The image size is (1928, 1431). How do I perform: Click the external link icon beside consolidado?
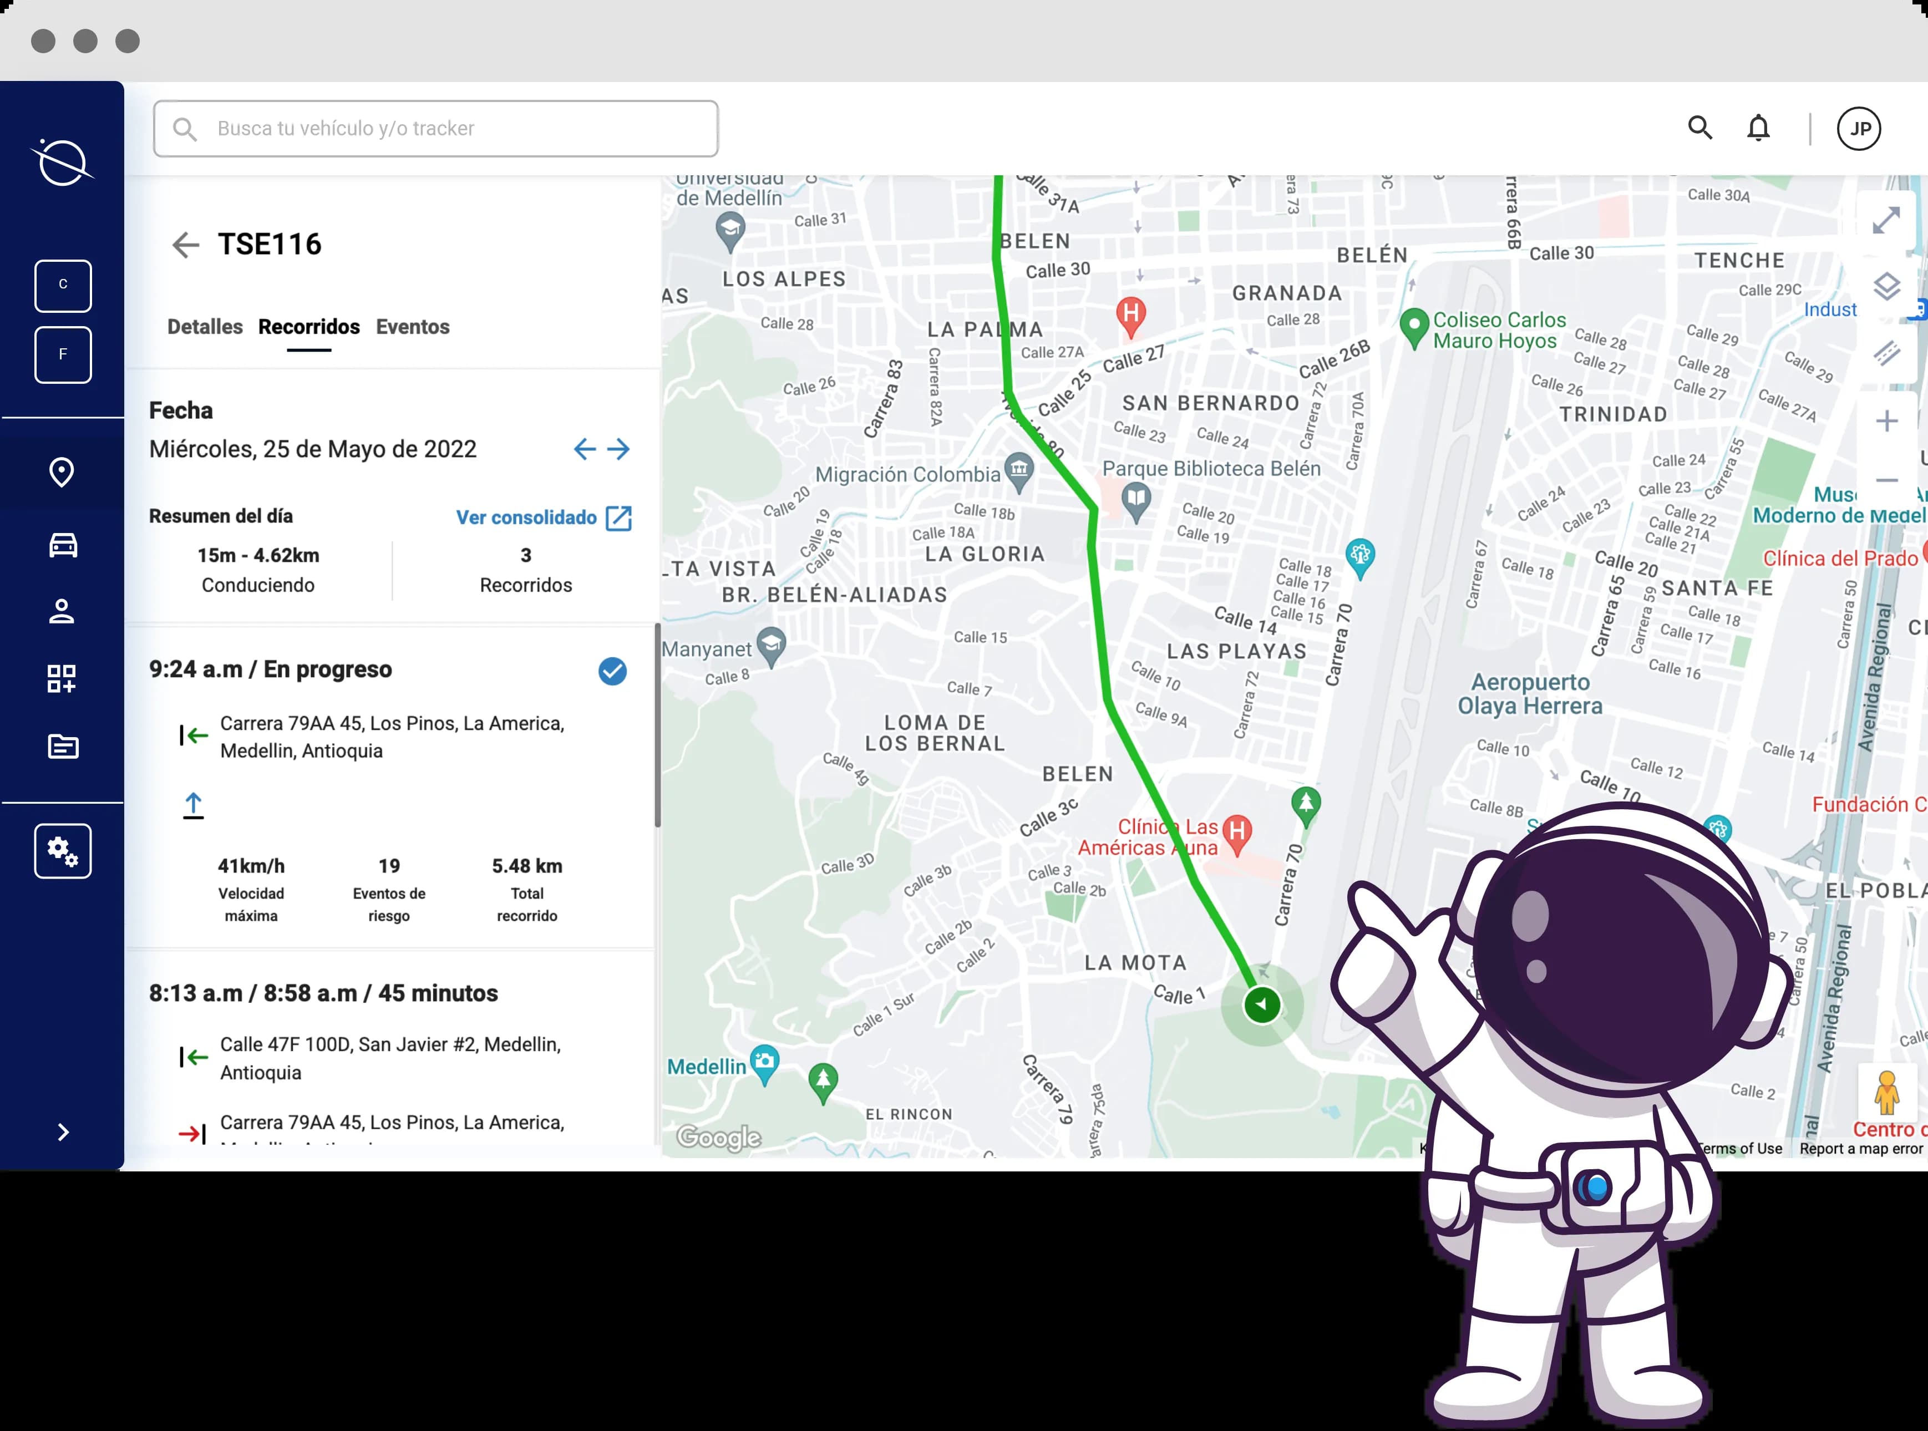(618, 518)
